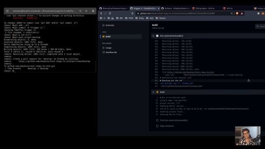The image size is (265, 149).
Task: Go forward in browser history
Action: coord(105,13)
